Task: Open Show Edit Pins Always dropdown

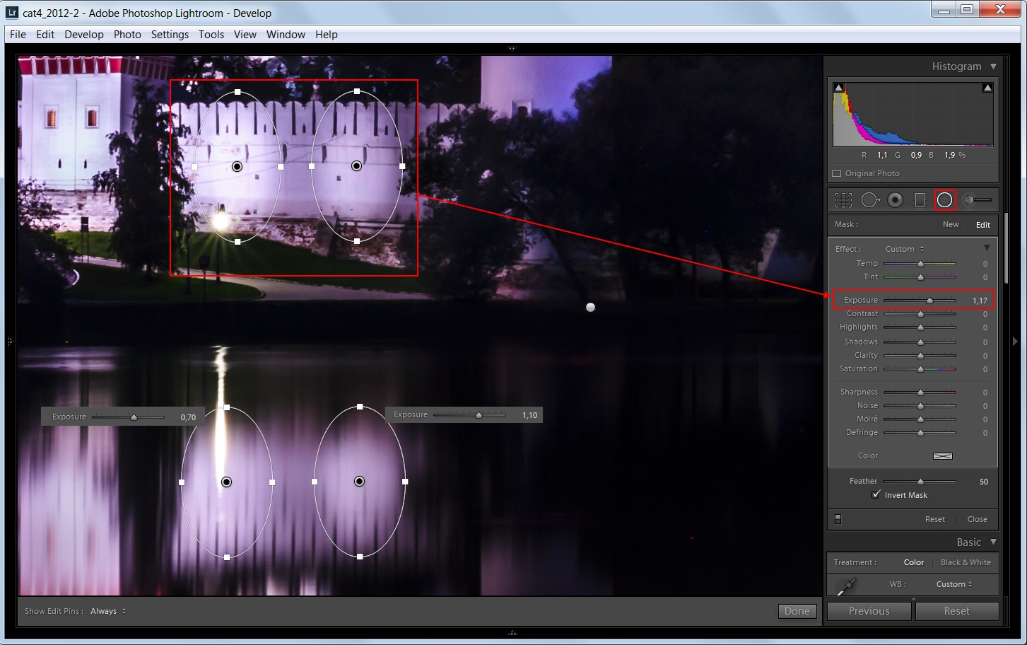Action: (x=108, y=611)
